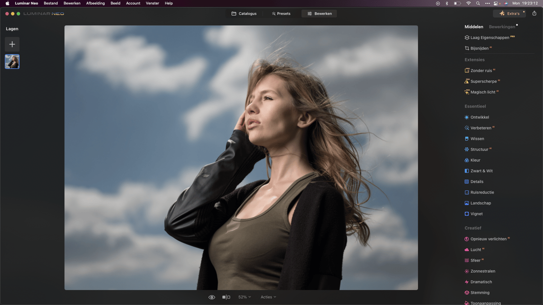Click the menu bar date and time
Screen dimensions: 543x305
coord(525,3)
